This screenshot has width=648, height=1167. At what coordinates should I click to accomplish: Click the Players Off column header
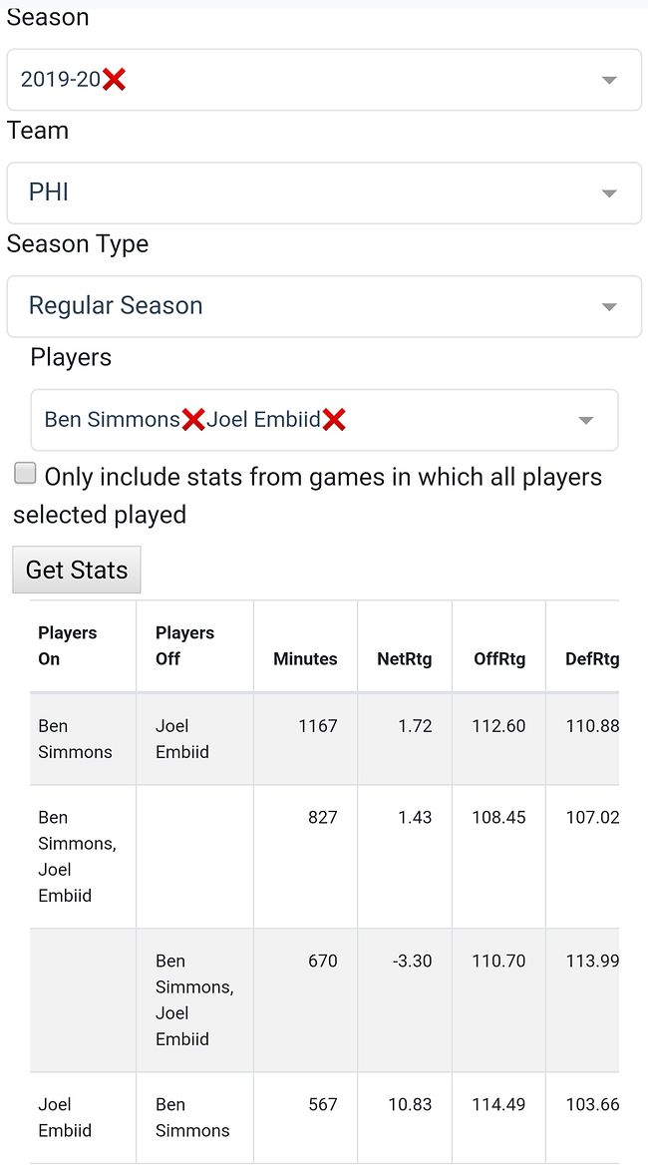[x=184, y=645]
